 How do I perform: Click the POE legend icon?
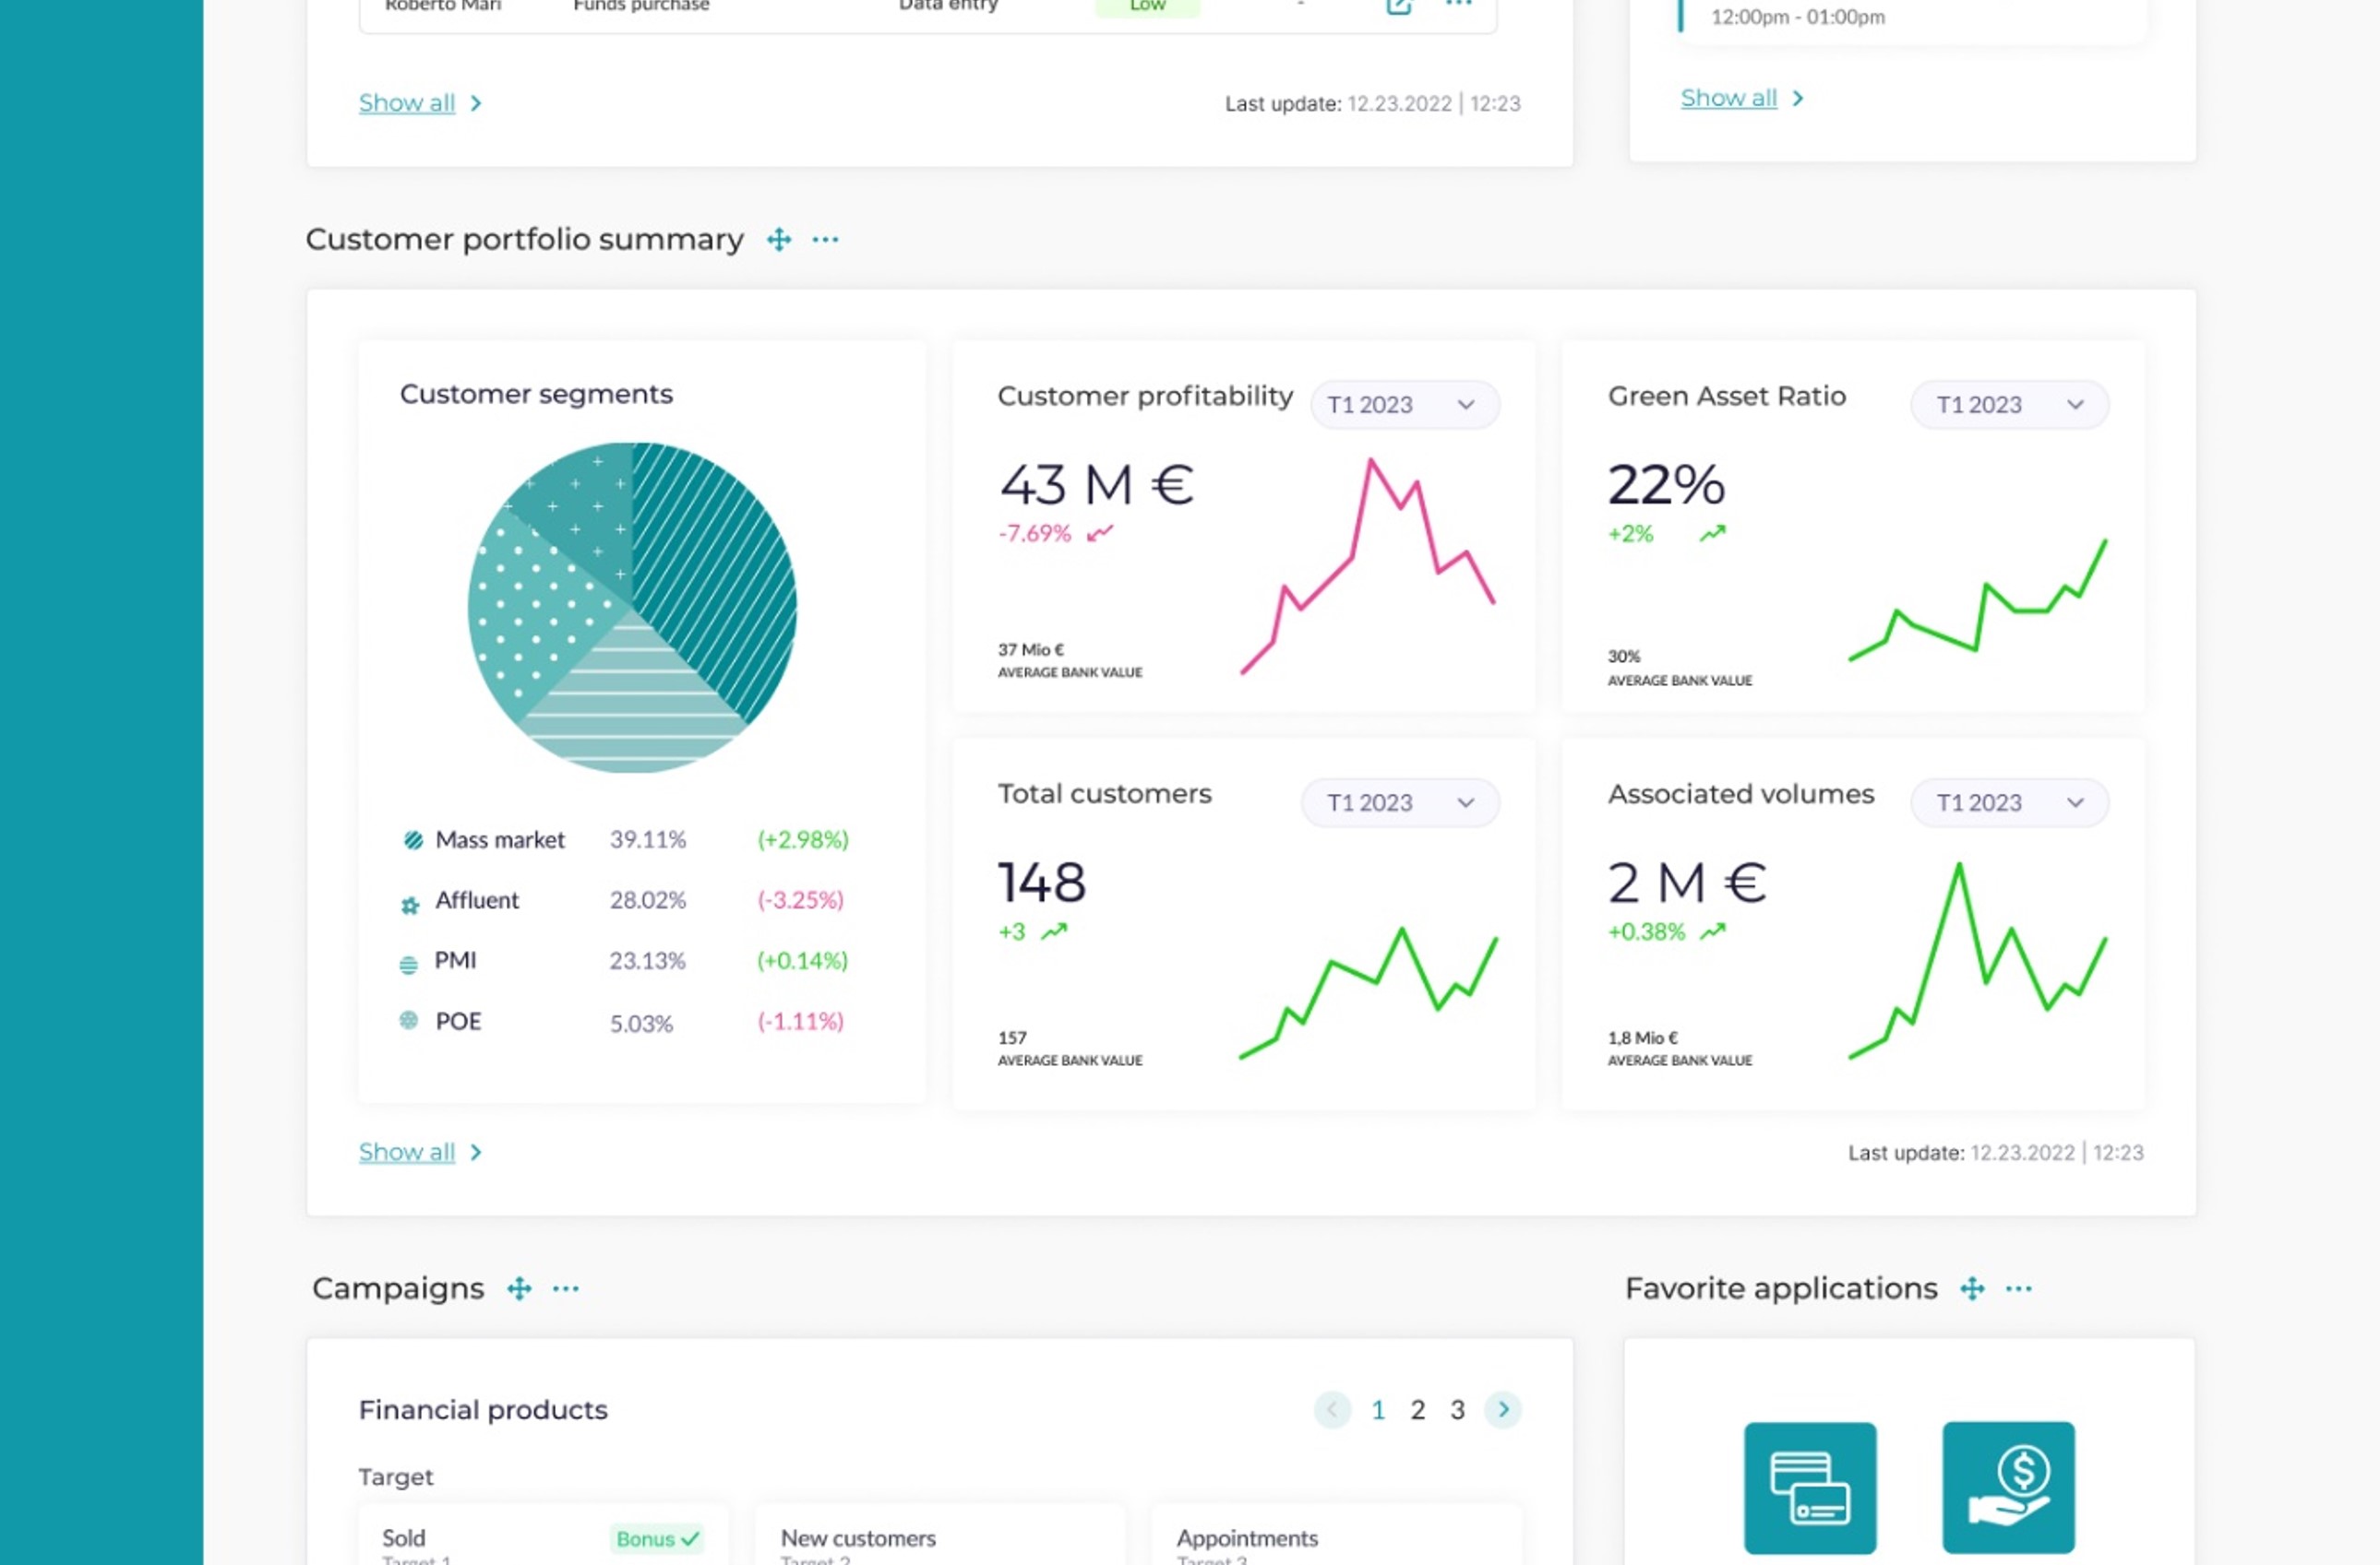click(408, 1020)
